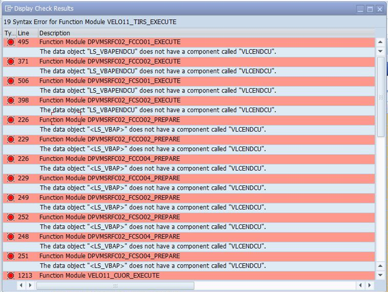The image size is (388, 292).
Task: Click the far-right horizontal scroll left arrow
Action: [x=360, y=285]
